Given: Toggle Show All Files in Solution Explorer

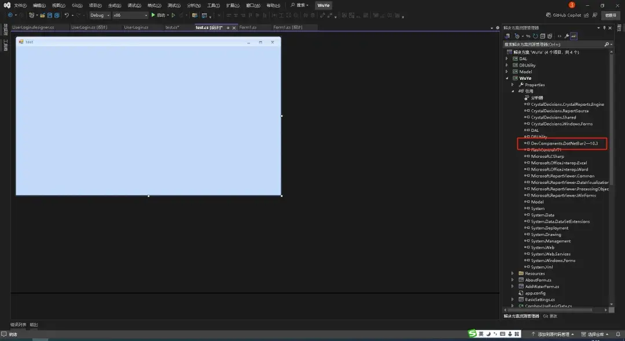Looking at the screenshot, I should point(550,36).
